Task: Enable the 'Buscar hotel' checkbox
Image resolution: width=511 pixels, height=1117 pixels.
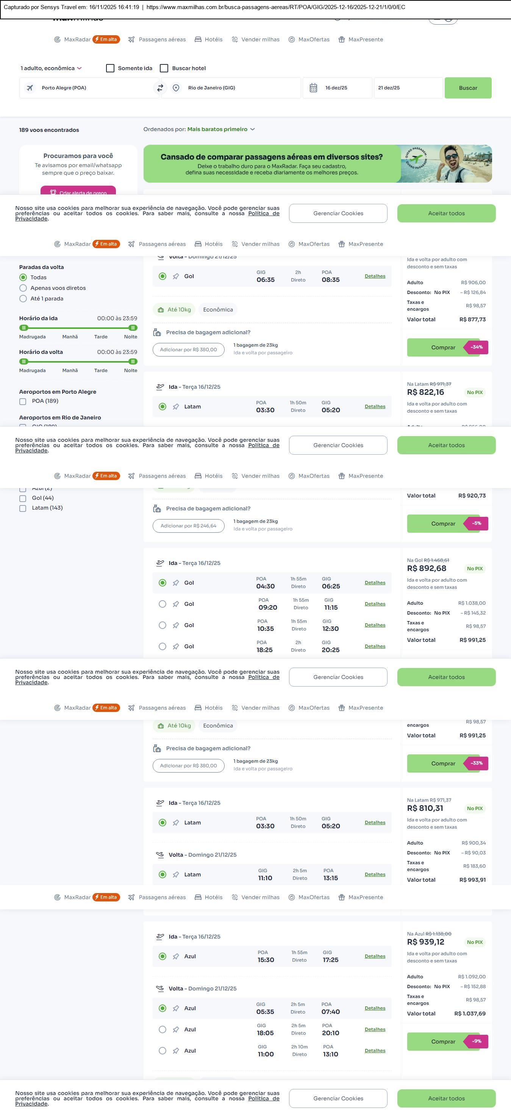Action: [x=164, y=69]
